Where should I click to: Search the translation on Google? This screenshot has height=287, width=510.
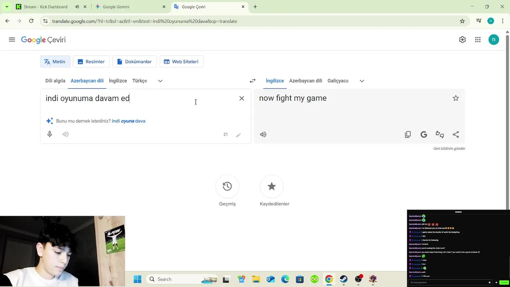click(x=424, y=135)
